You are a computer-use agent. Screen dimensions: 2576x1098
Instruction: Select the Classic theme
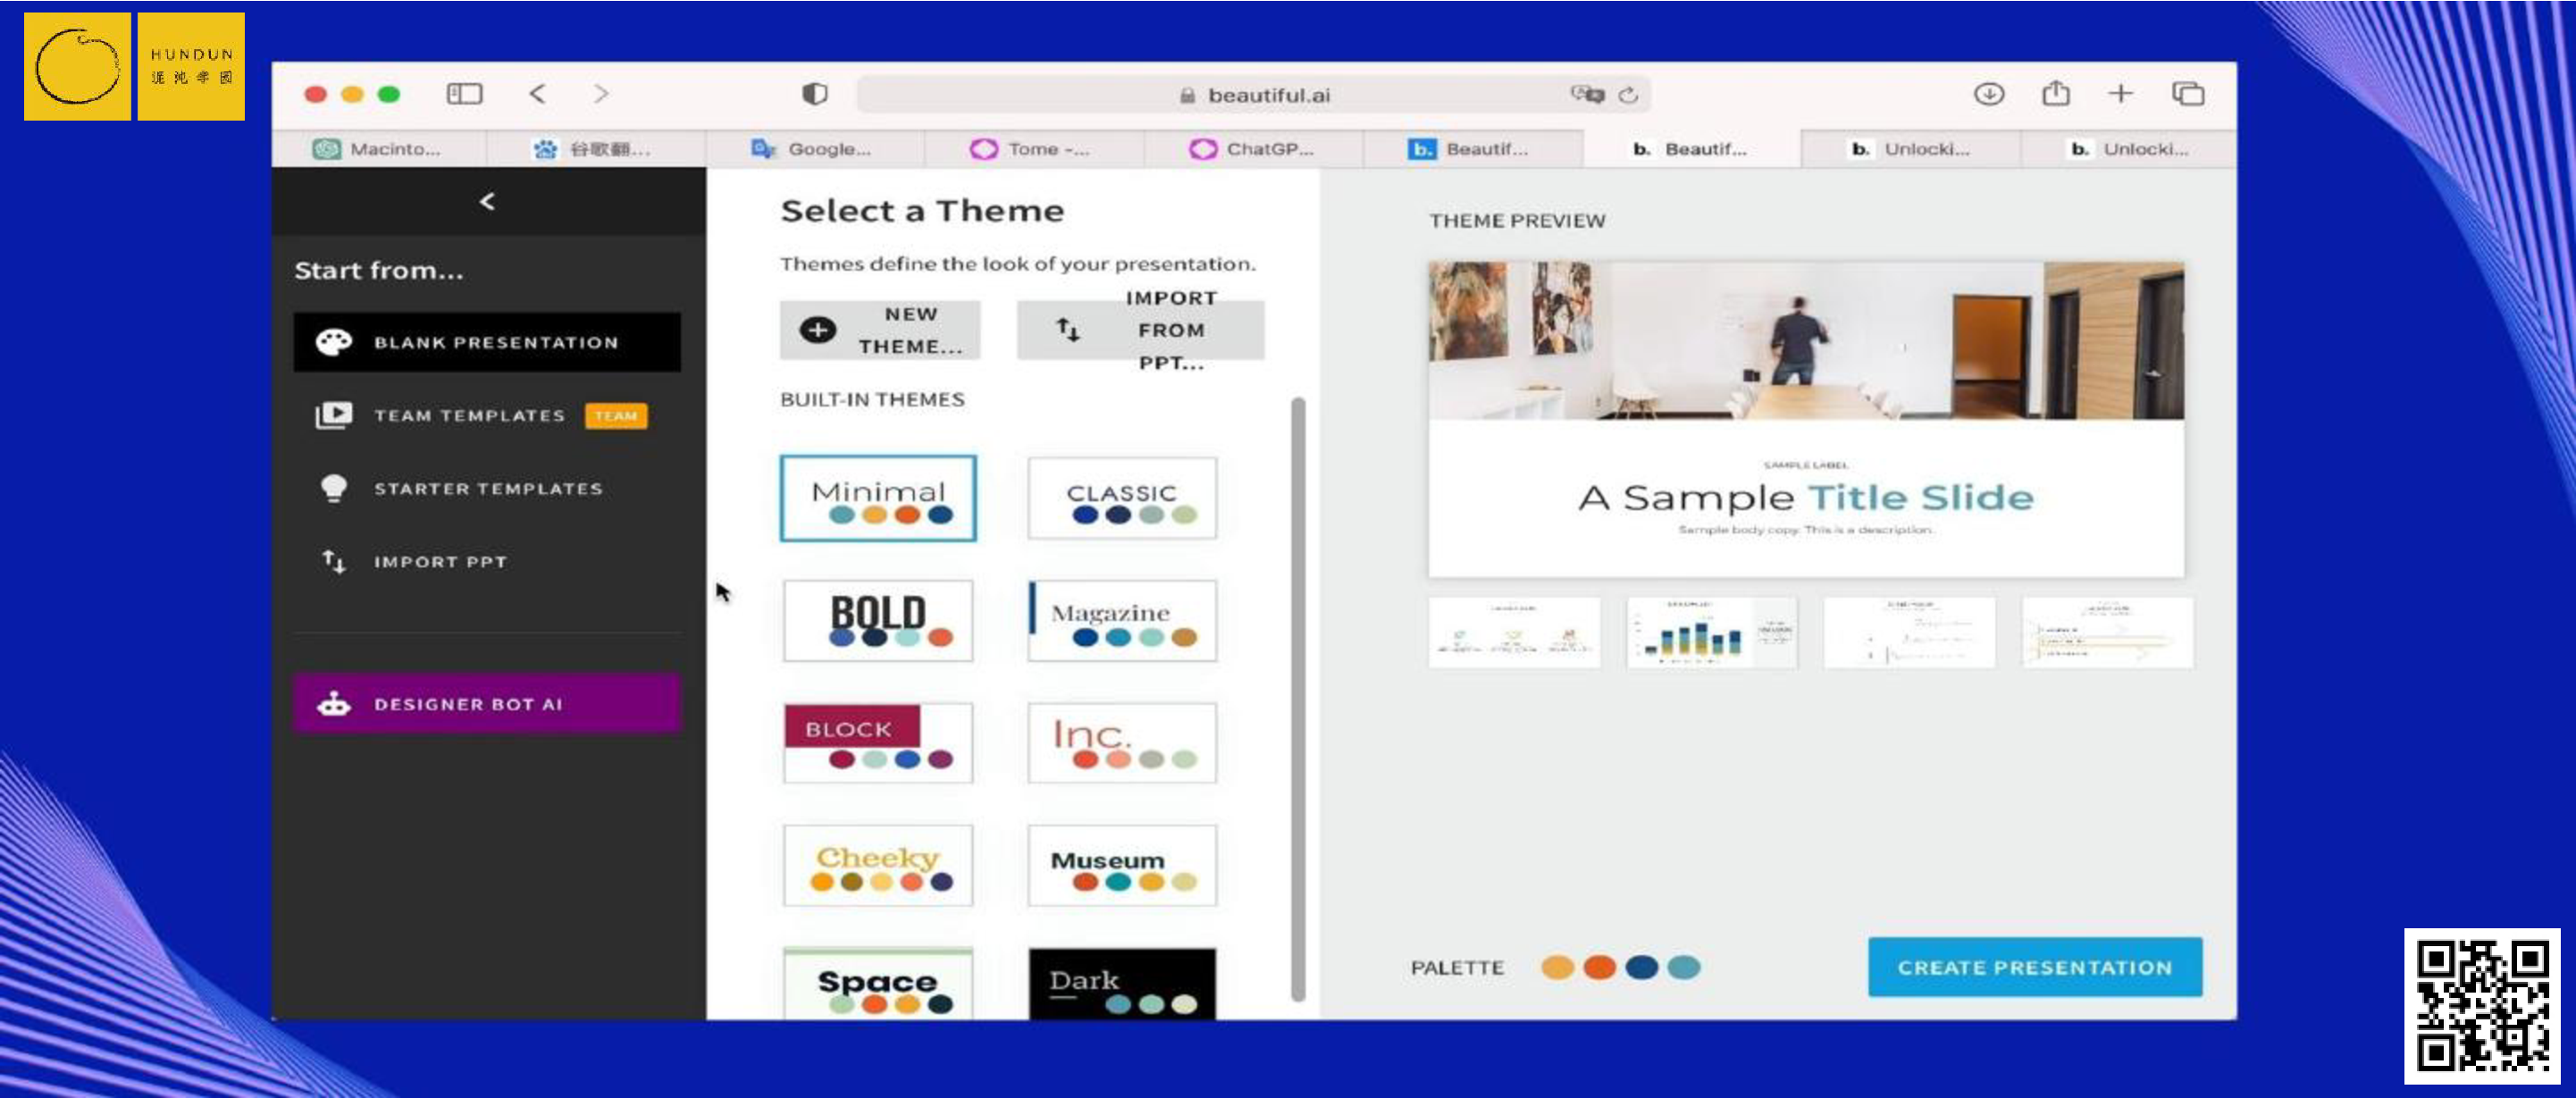(x=1122, y=498)
